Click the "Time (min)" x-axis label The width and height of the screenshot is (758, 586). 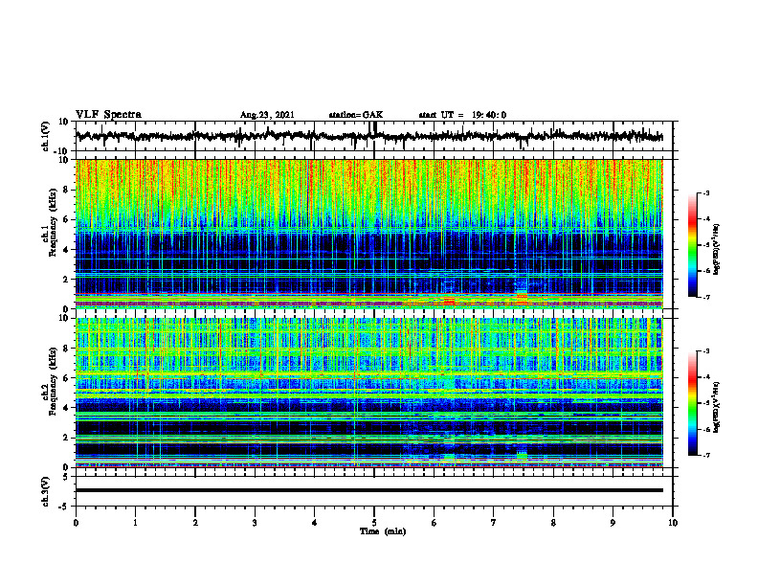tap(383, 531)
